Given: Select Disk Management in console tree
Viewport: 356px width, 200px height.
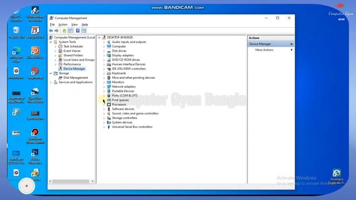Looking at the screenshot, I should click(76, 78).
